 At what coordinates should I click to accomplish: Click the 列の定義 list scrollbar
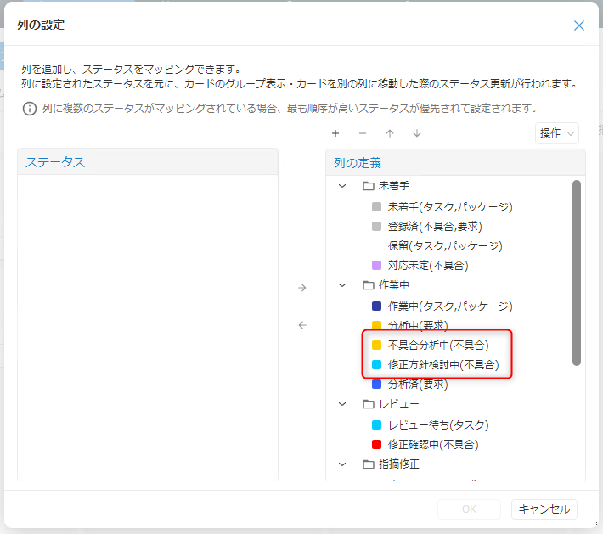coord(577,272)
